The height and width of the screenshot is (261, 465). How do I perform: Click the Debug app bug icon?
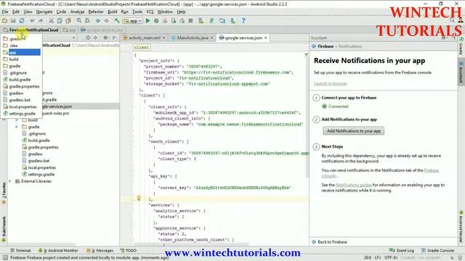pyautogui.click(x=156, y=21)
